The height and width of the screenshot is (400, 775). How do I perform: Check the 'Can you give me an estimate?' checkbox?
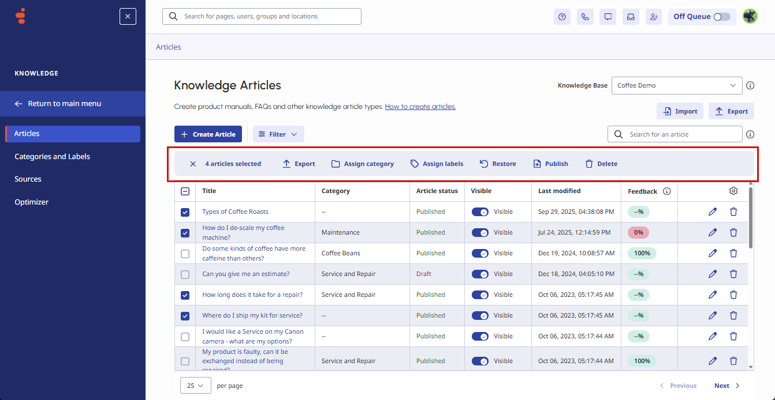click(185, 274)
